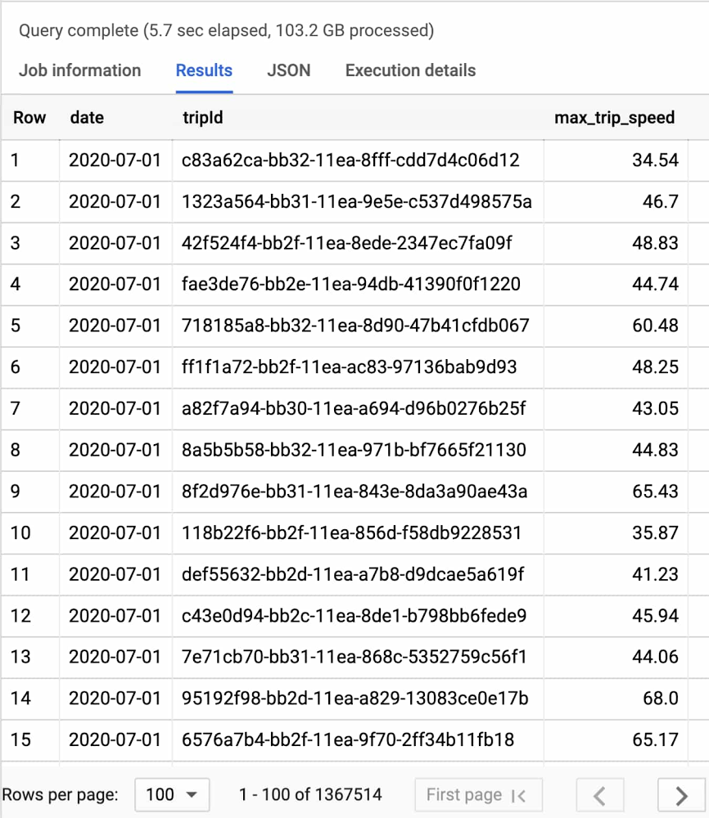709x818 pixels.
Task: Click the date cell in row 8
Action: [115, 450]
